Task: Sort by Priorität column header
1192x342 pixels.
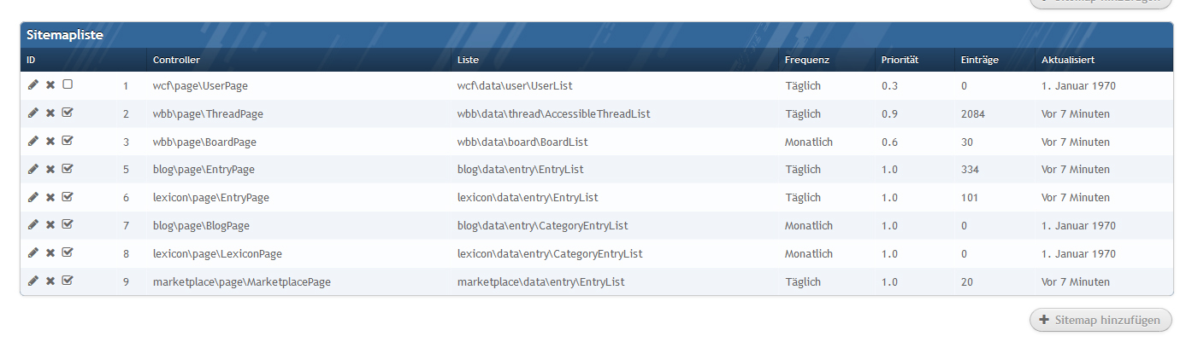Action: click(x=900, y=61)
